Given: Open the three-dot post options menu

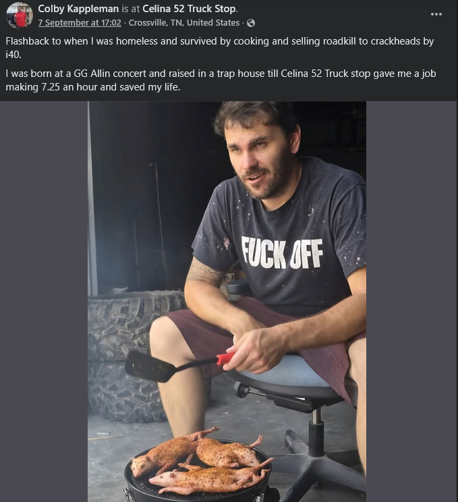Looking at the screenshot, I should click(436, 14).
